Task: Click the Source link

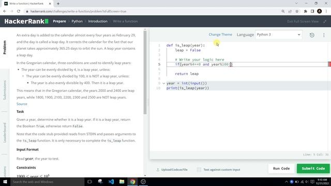Action: [x=22, y=104]
